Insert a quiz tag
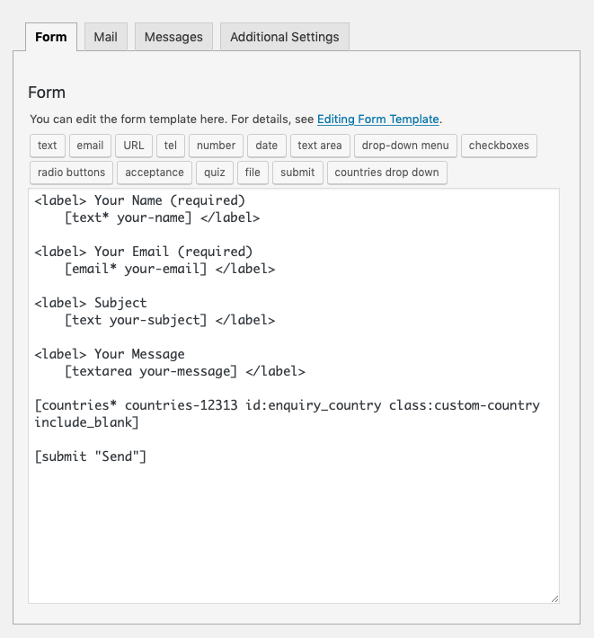The height and width of the screenshot is (638, 594). pos(215,173)
